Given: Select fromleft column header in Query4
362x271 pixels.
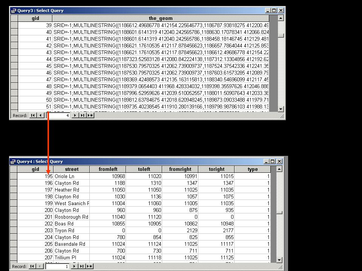Looking at the screenshot, I should (x=108, y=169).
